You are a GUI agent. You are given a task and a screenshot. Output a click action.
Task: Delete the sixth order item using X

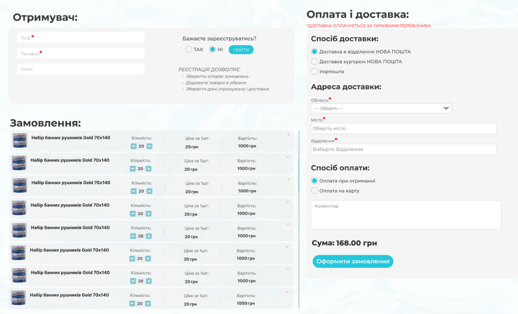coord(288,247)
